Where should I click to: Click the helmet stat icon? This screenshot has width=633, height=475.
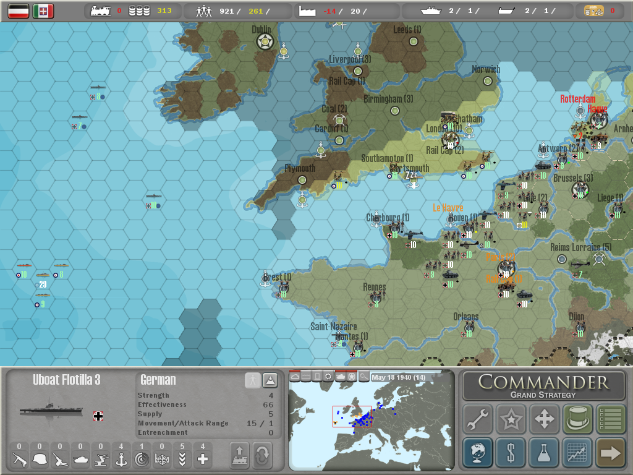click(40, 460)
